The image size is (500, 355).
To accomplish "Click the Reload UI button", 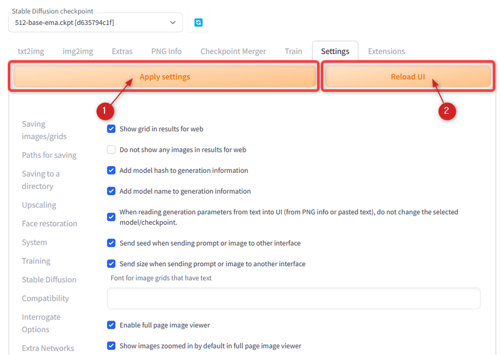I will click(408, 77).
